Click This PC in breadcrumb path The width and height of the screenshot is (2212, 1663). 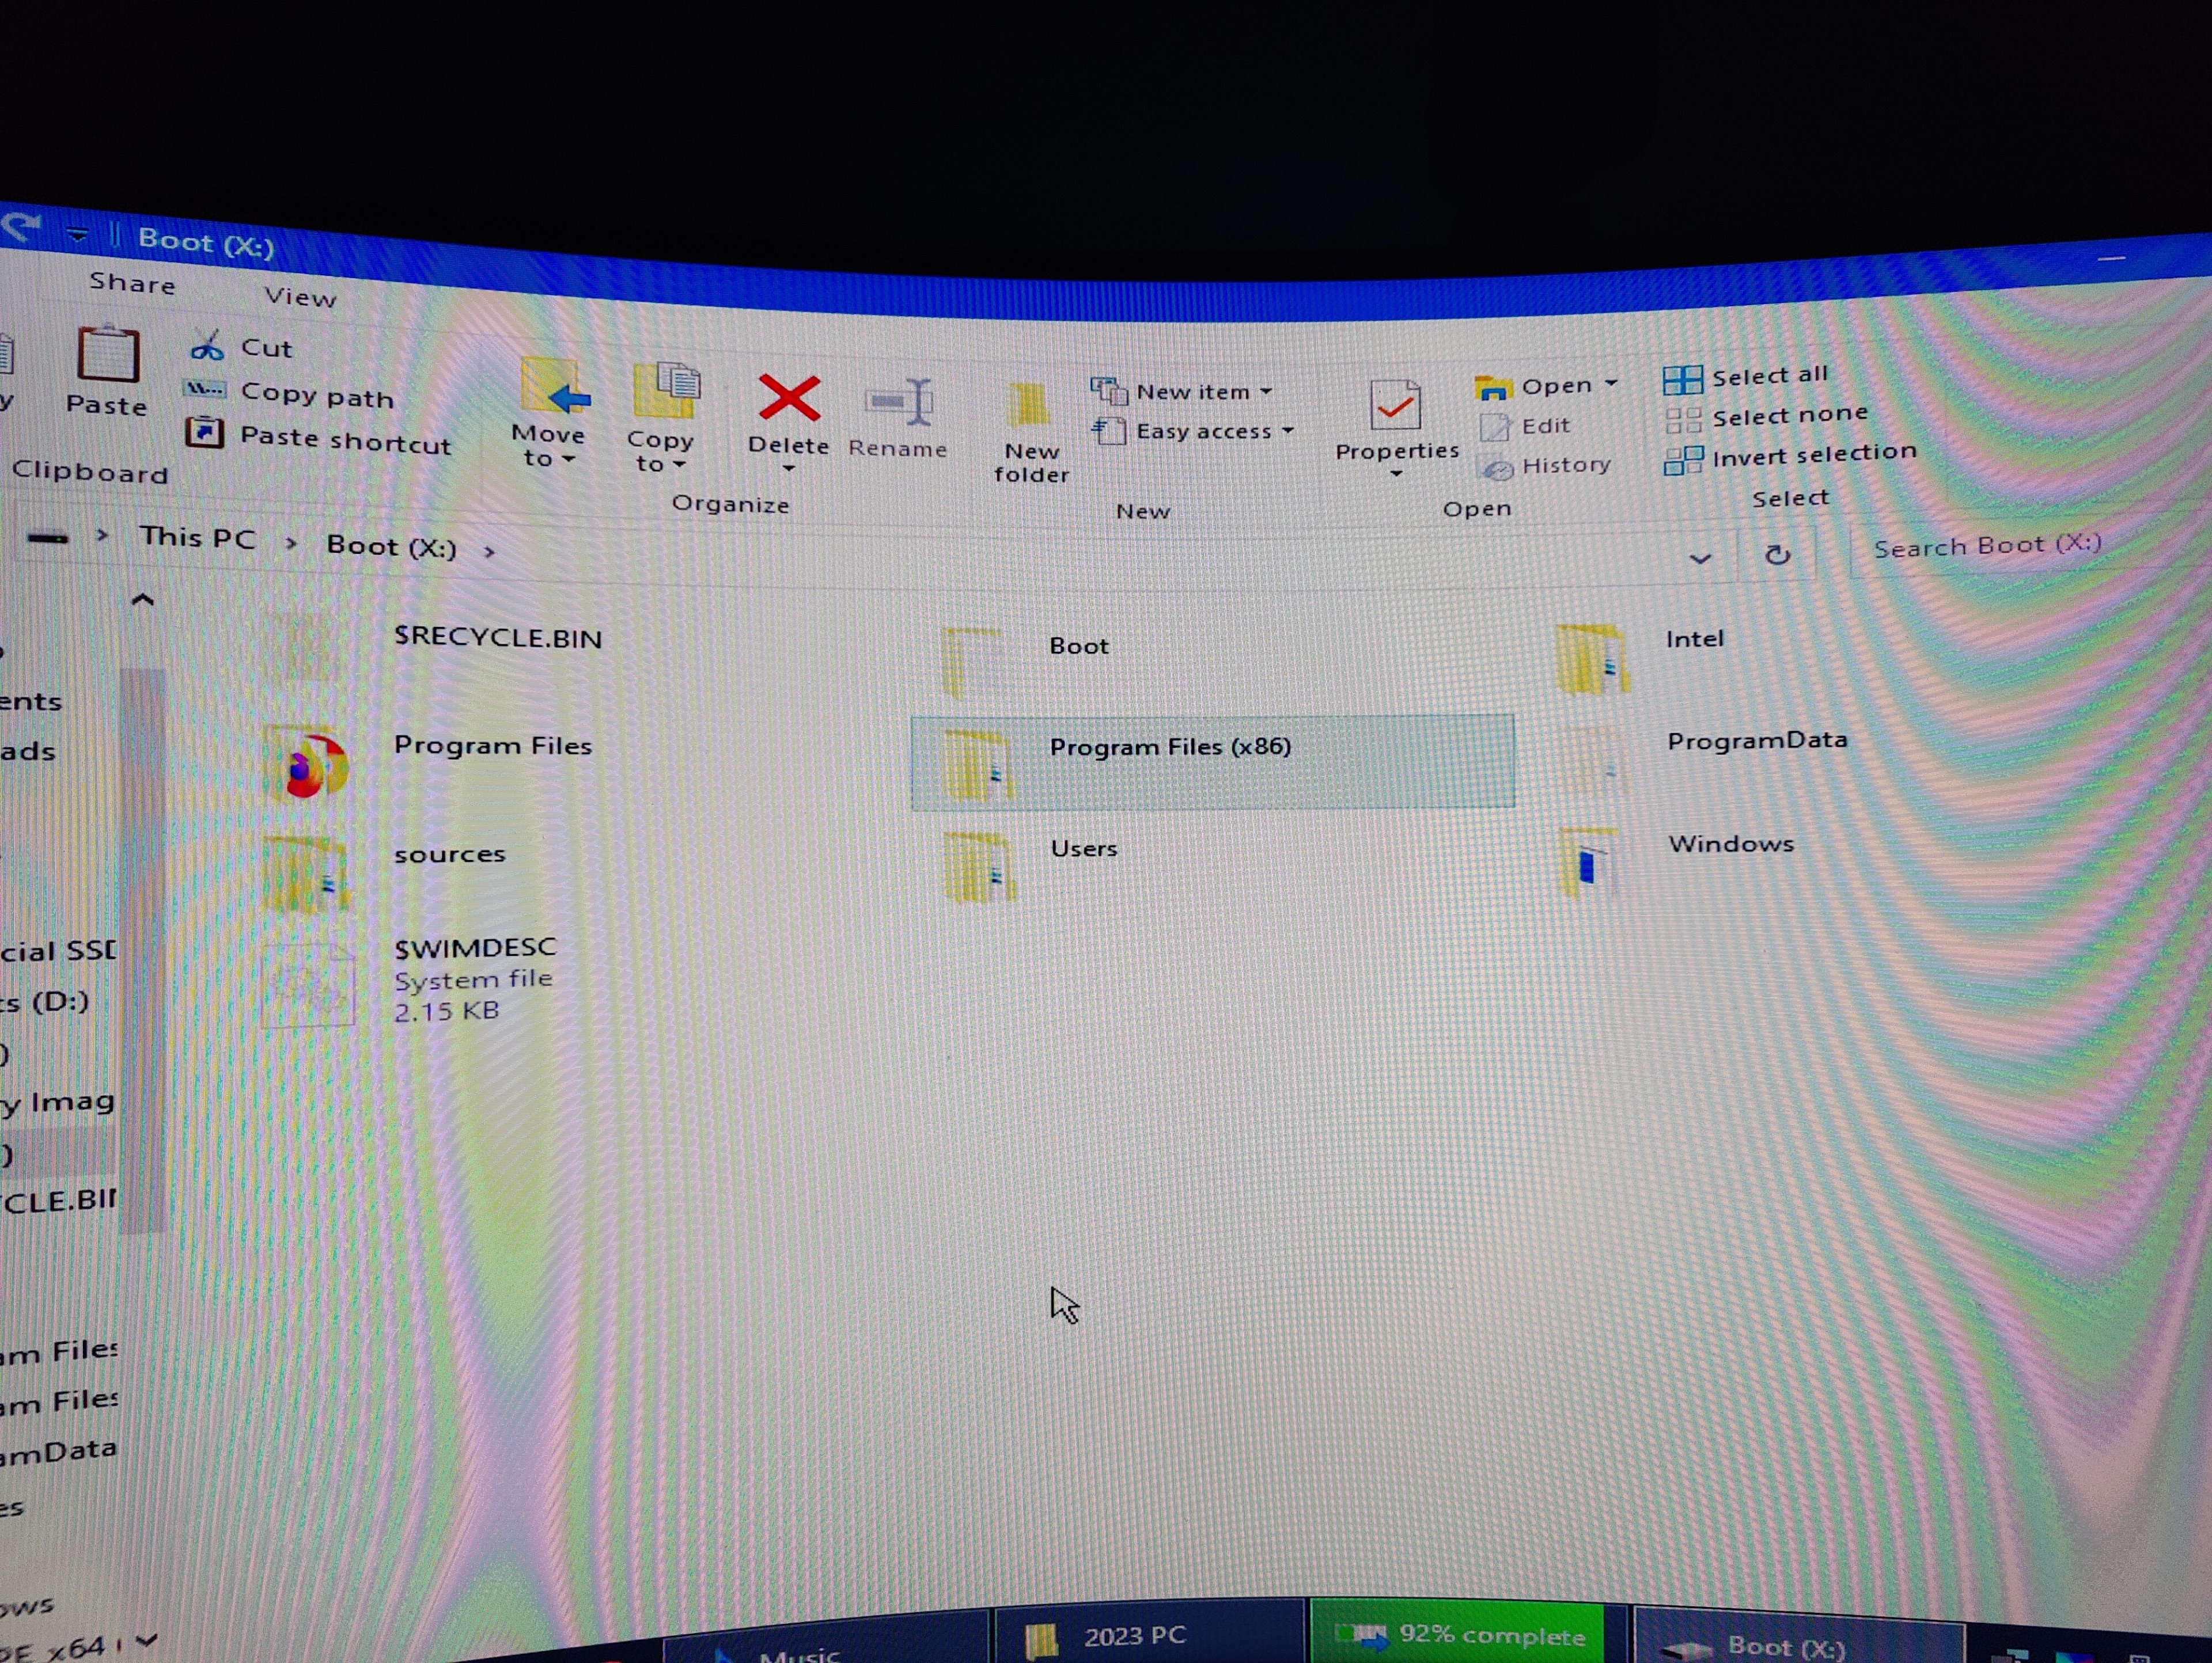(x=197, y=538)
